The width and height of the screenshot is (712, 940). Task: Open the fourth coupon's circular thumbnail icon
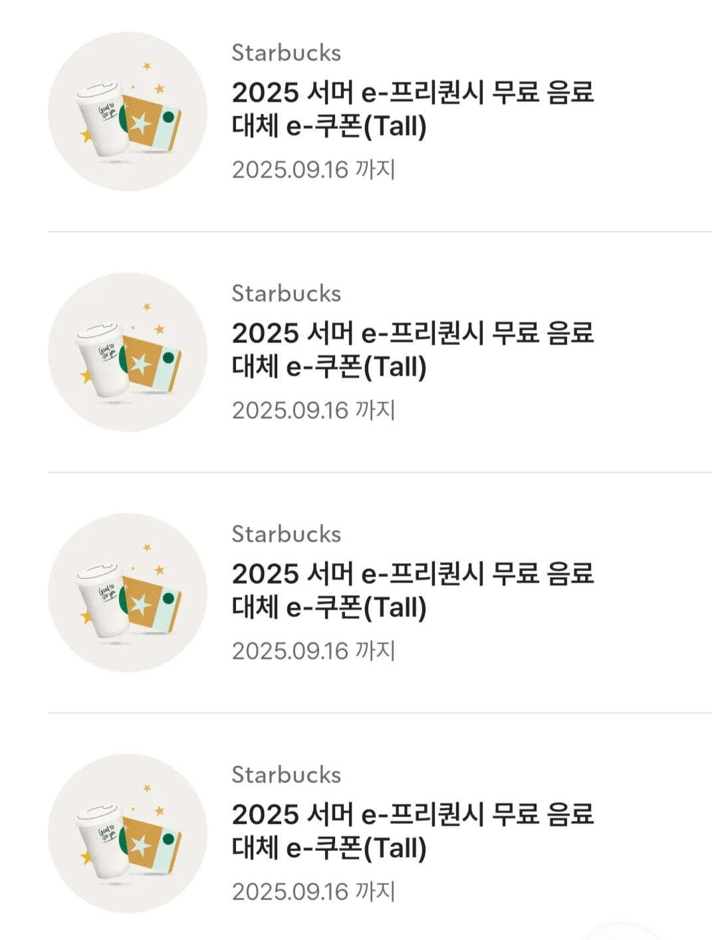[128, 833]
